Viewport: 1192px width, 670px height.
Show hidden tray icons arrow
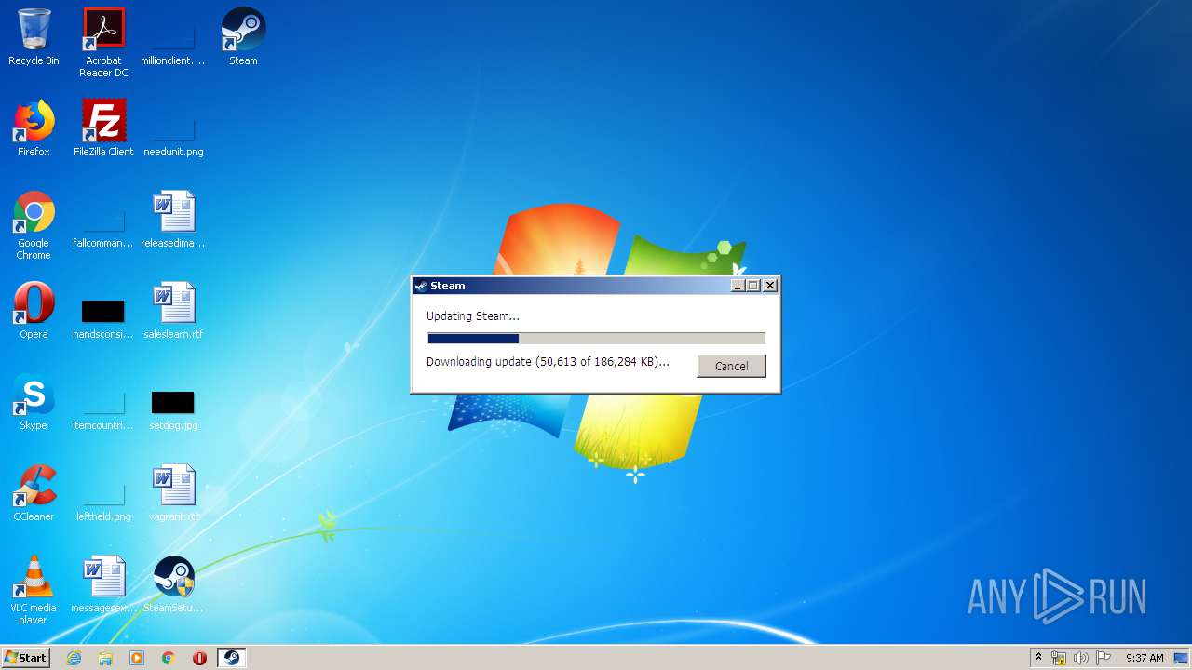[x=1038, y=658]
